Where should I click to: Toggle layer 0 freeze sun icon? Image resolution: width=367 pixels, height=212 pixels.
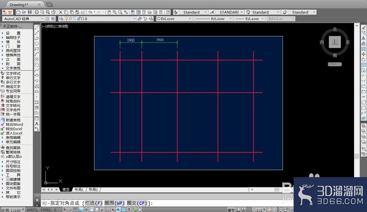tap(70, 19)
